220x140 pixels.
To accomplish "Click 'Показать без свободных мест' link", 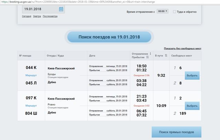I will tap(183, 48).
